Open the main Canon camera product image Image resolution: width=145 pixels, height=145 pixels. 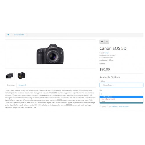[50, 54]
